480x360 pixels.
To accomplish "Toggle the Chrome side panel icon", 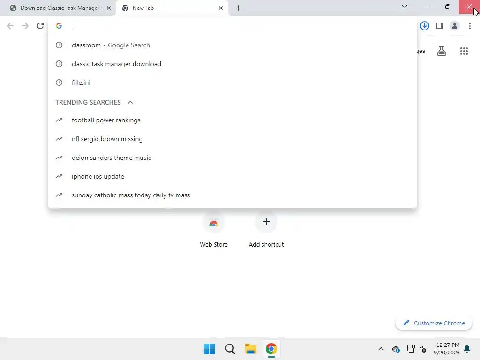I will (440, 26).
